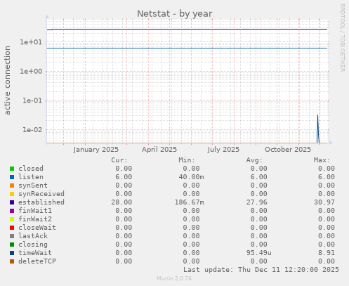Click the blue listen line in graph
The image size is (349, 286).
pos(187,48)
